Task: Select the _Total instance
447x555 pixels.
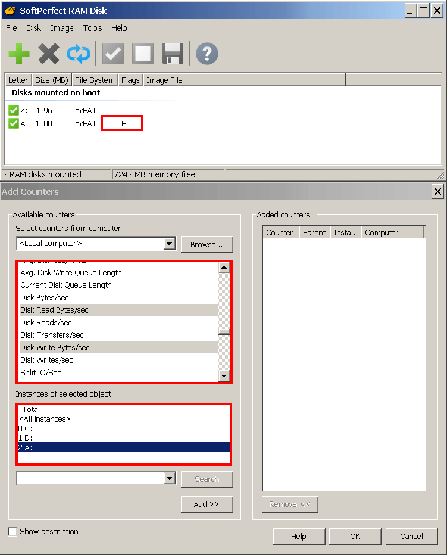Action: click(x=124, y=409)
